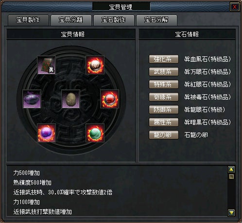Switch to the 宝貝分離 tab

coord(71,20)
